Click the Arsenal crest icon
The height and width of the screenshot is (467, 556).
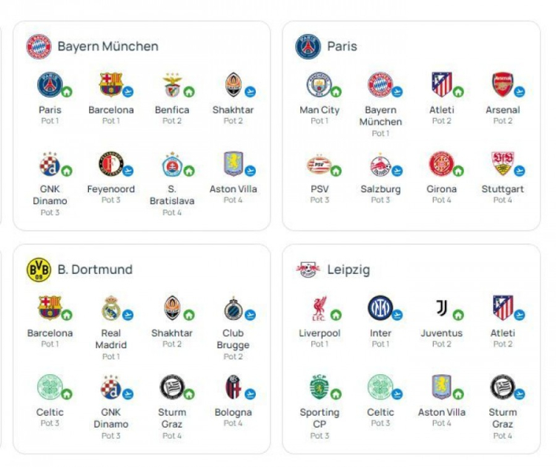[x=502, y=85]
